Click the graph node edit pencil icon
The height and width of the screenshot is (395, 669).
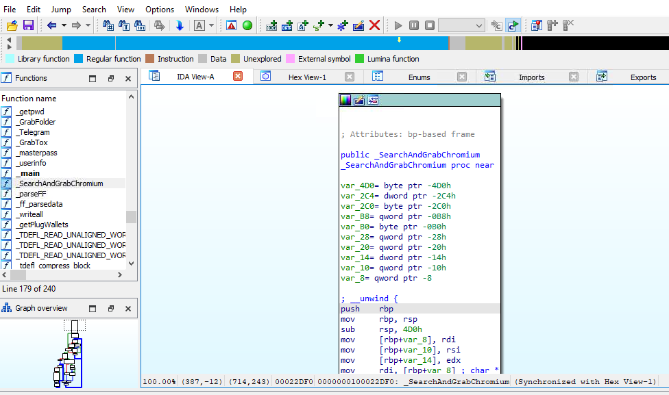tap(358, 100)
